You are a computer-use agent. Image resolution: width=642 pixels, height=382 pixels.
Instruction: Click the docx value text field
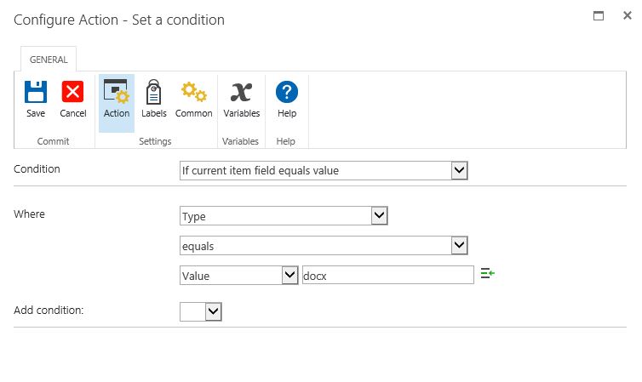tap(387, 275)
